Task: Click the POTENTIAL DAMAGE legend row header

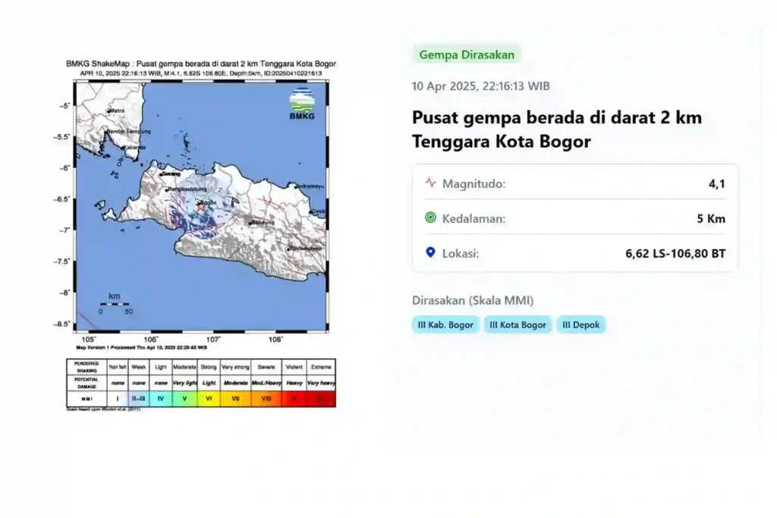Action: pos(87,383)
